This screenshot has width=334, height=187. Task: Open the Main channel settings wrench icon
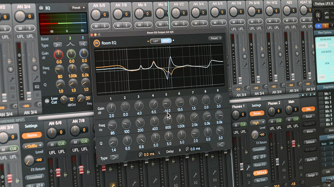[301, 159]
